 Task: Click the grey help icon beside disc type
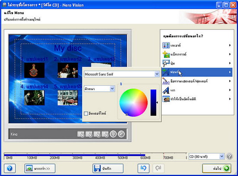click(229, 157)
